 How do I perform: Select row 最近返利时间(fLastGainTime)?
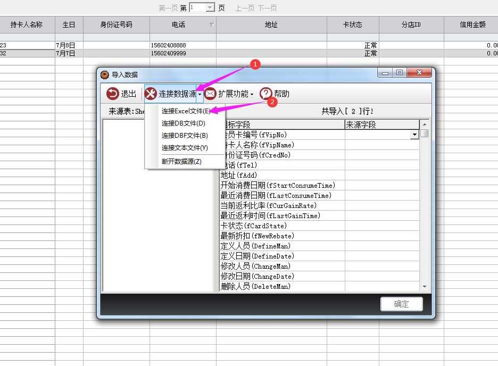click(x=319, y=216)
